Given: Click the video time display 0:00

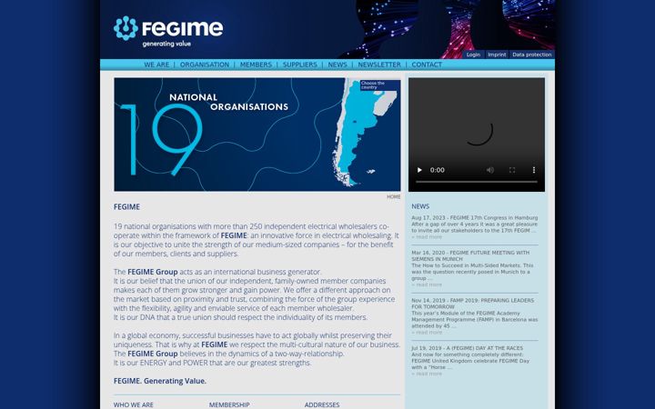Looking at the screenshot, I should point(437,170).
